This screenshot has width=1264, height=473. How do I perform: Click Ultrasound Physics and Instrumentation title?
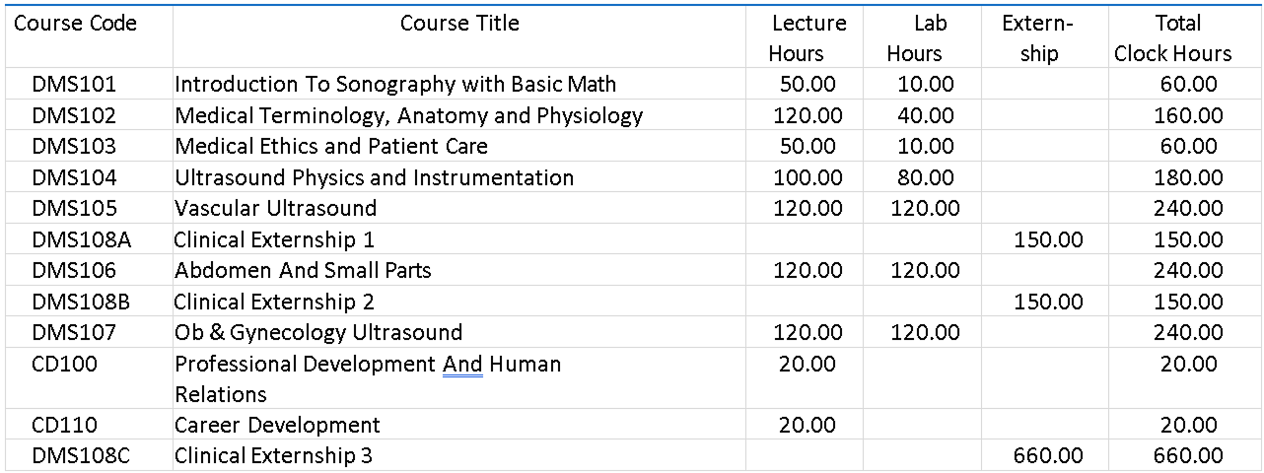point(374,178)
